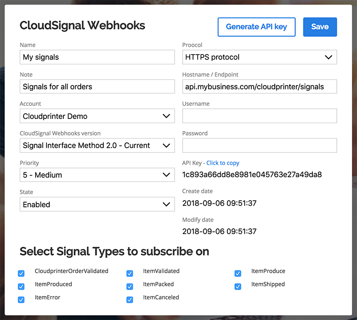Click the Generate API key button
The image size is (357, 320).
[256, 27]
